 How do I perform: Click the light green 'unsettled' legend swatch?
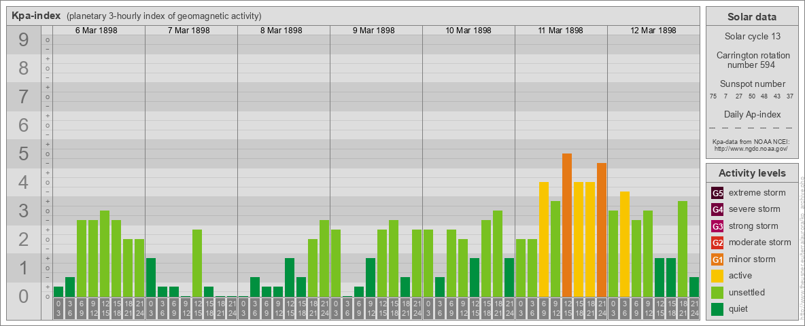[717, 292]
